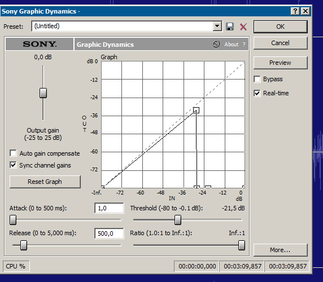Click the (Untitled) preset name field
The height and width of the screenshot is (282, 323).
click(x=123, y=26)
